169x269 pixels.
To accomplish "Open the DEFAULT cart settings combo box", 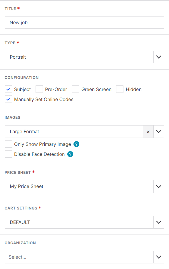I will [79, 222].
